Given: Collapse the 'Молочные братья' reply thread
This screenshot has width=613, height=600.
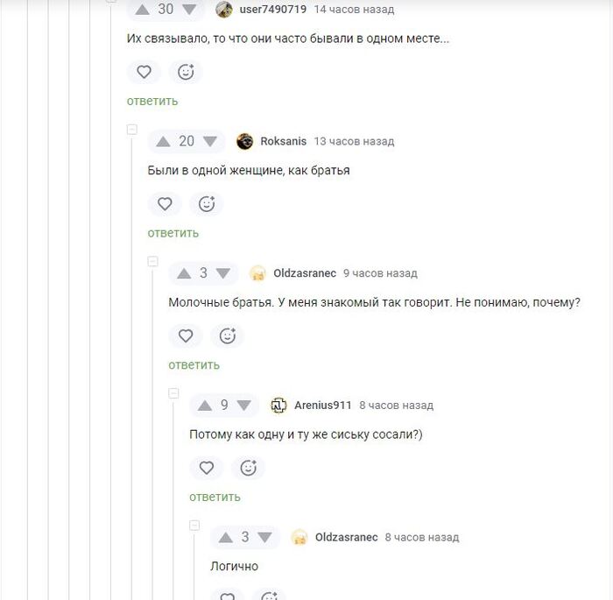Looking at the screenshot, I should click(153, 261).
